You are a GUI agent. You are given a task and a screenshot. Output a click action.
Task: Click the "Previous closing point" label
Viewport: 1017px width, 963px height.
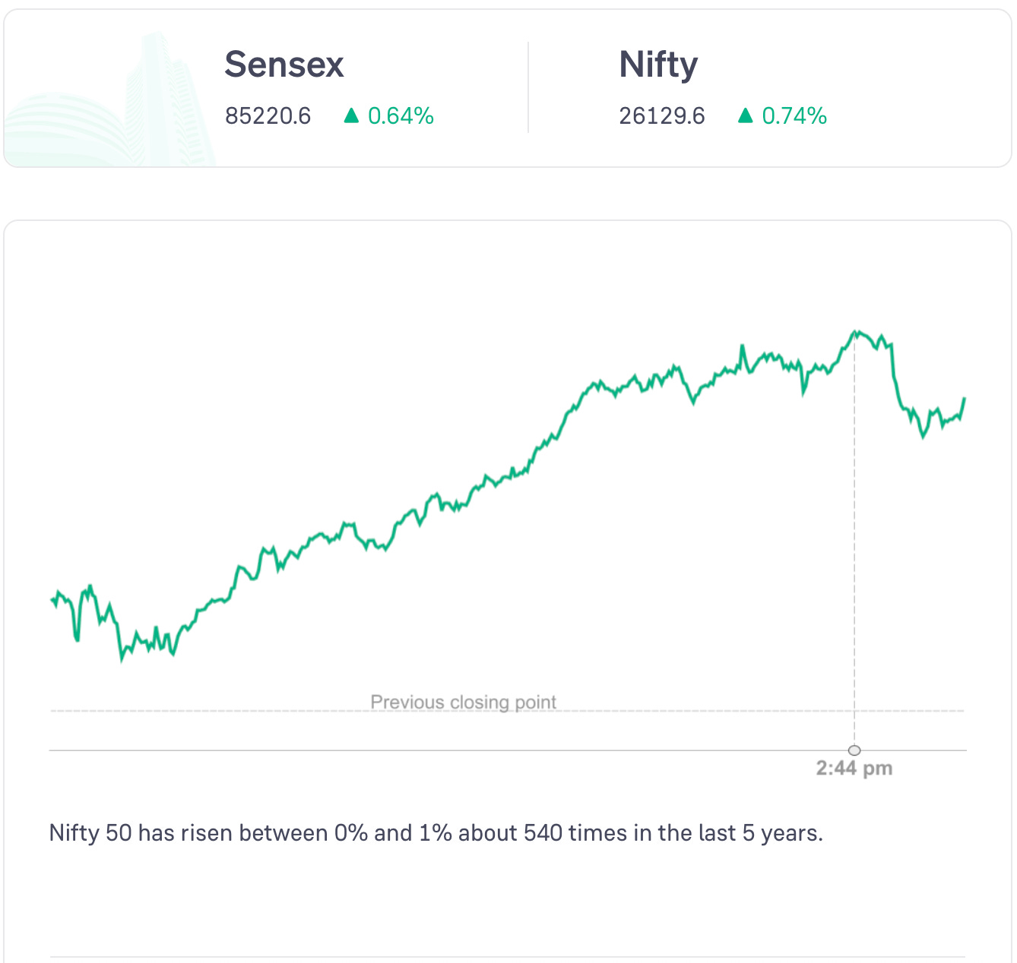pyautogui.click(x=463, y=702)
